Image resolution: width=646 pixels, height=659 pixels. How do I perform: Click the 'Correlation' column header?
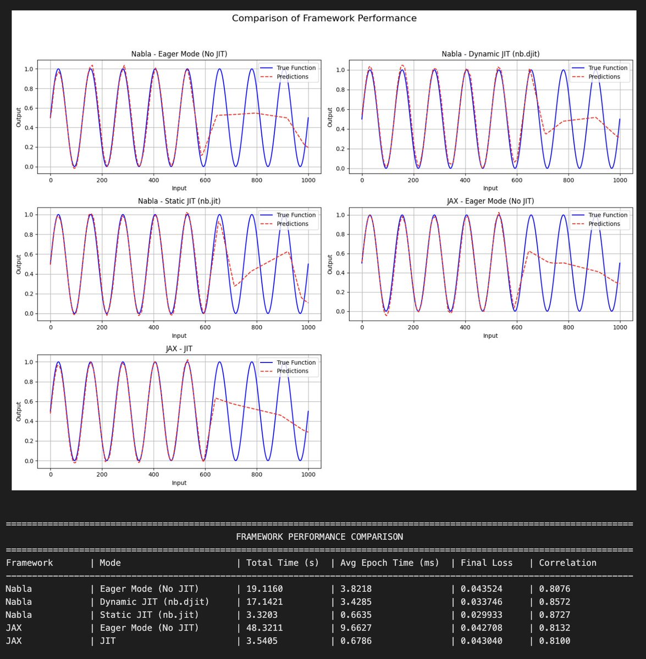coord(567,563)
